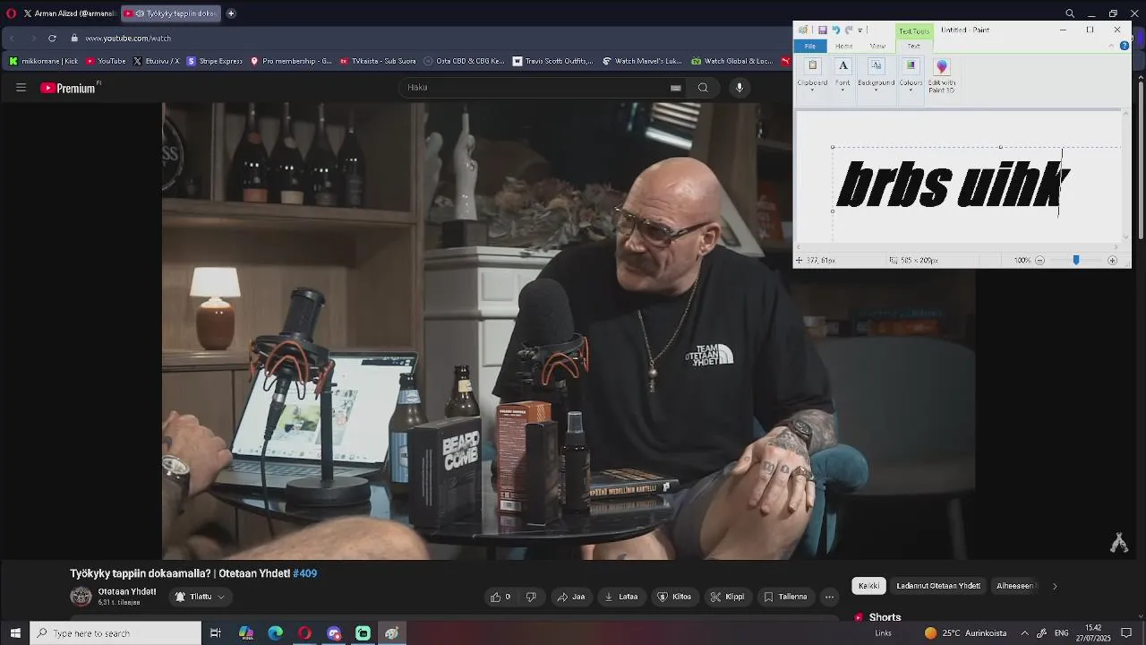Switch to the Arman Alizad X tab
The width and height of the screenshot is (1146, 645).
(x=68, y=13)
